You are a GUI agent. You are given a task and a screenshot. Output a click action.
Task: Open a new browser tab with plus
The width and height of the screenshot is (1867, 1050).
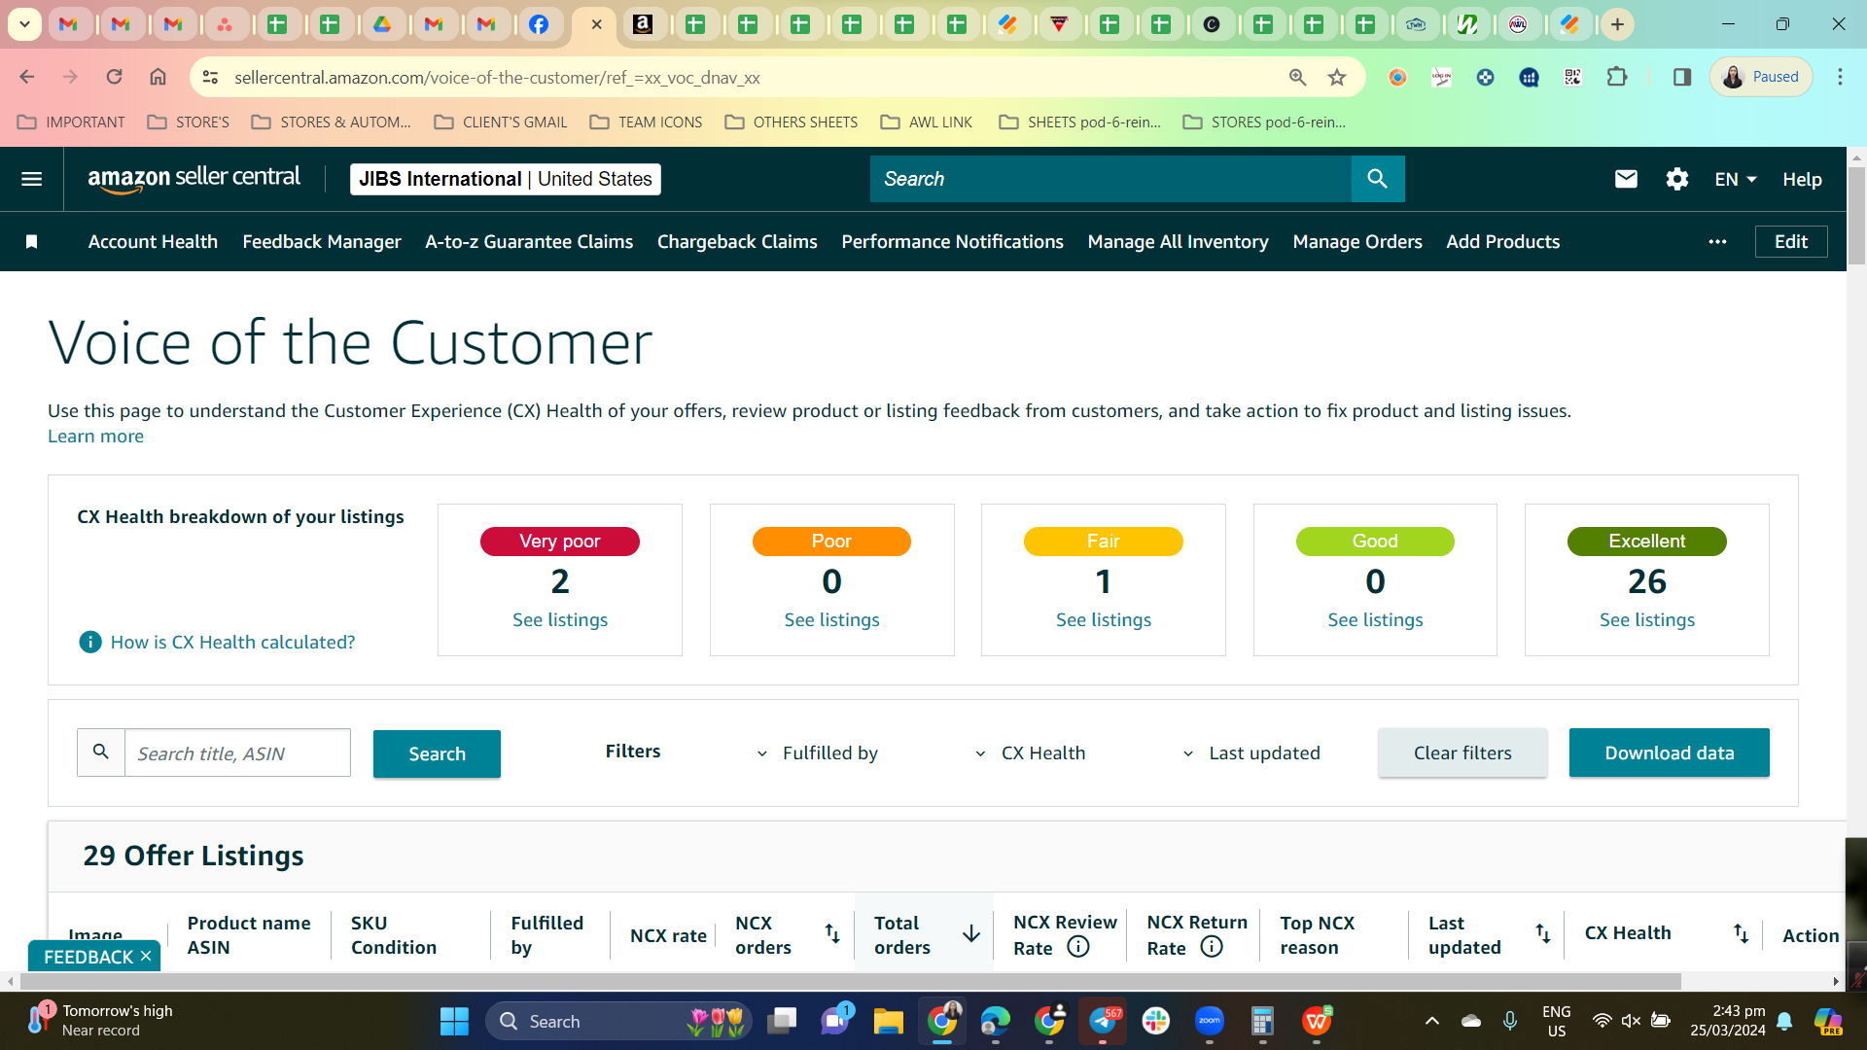coord(1617,24)
